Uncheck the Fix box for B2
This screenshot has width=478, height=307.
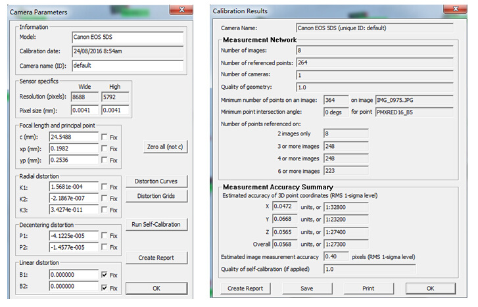tap(105, 288)
